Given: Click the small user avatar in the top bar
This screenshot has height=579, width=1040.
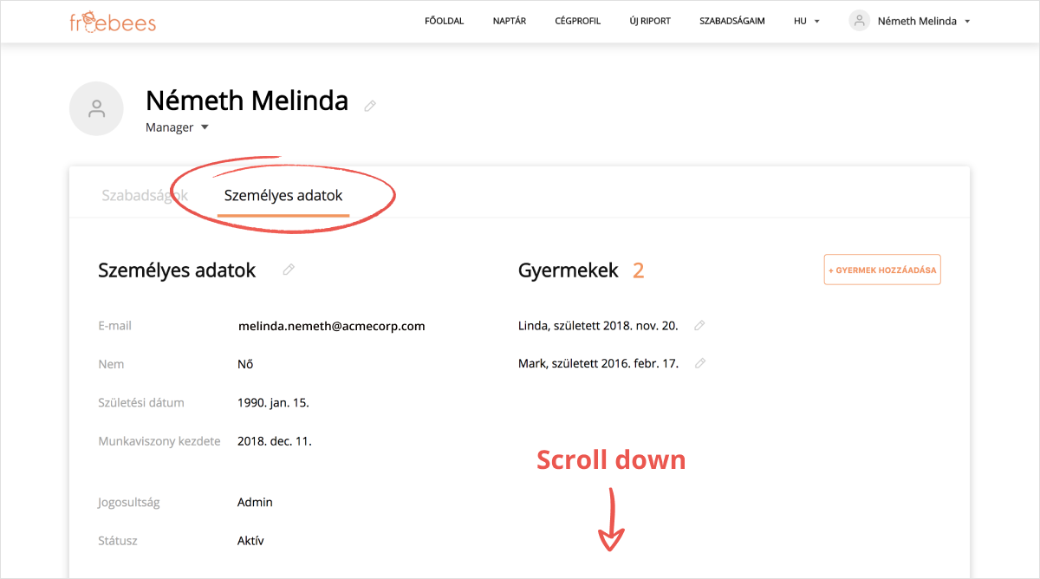Looking at the screenshot, I should click(x=859, y=21).
